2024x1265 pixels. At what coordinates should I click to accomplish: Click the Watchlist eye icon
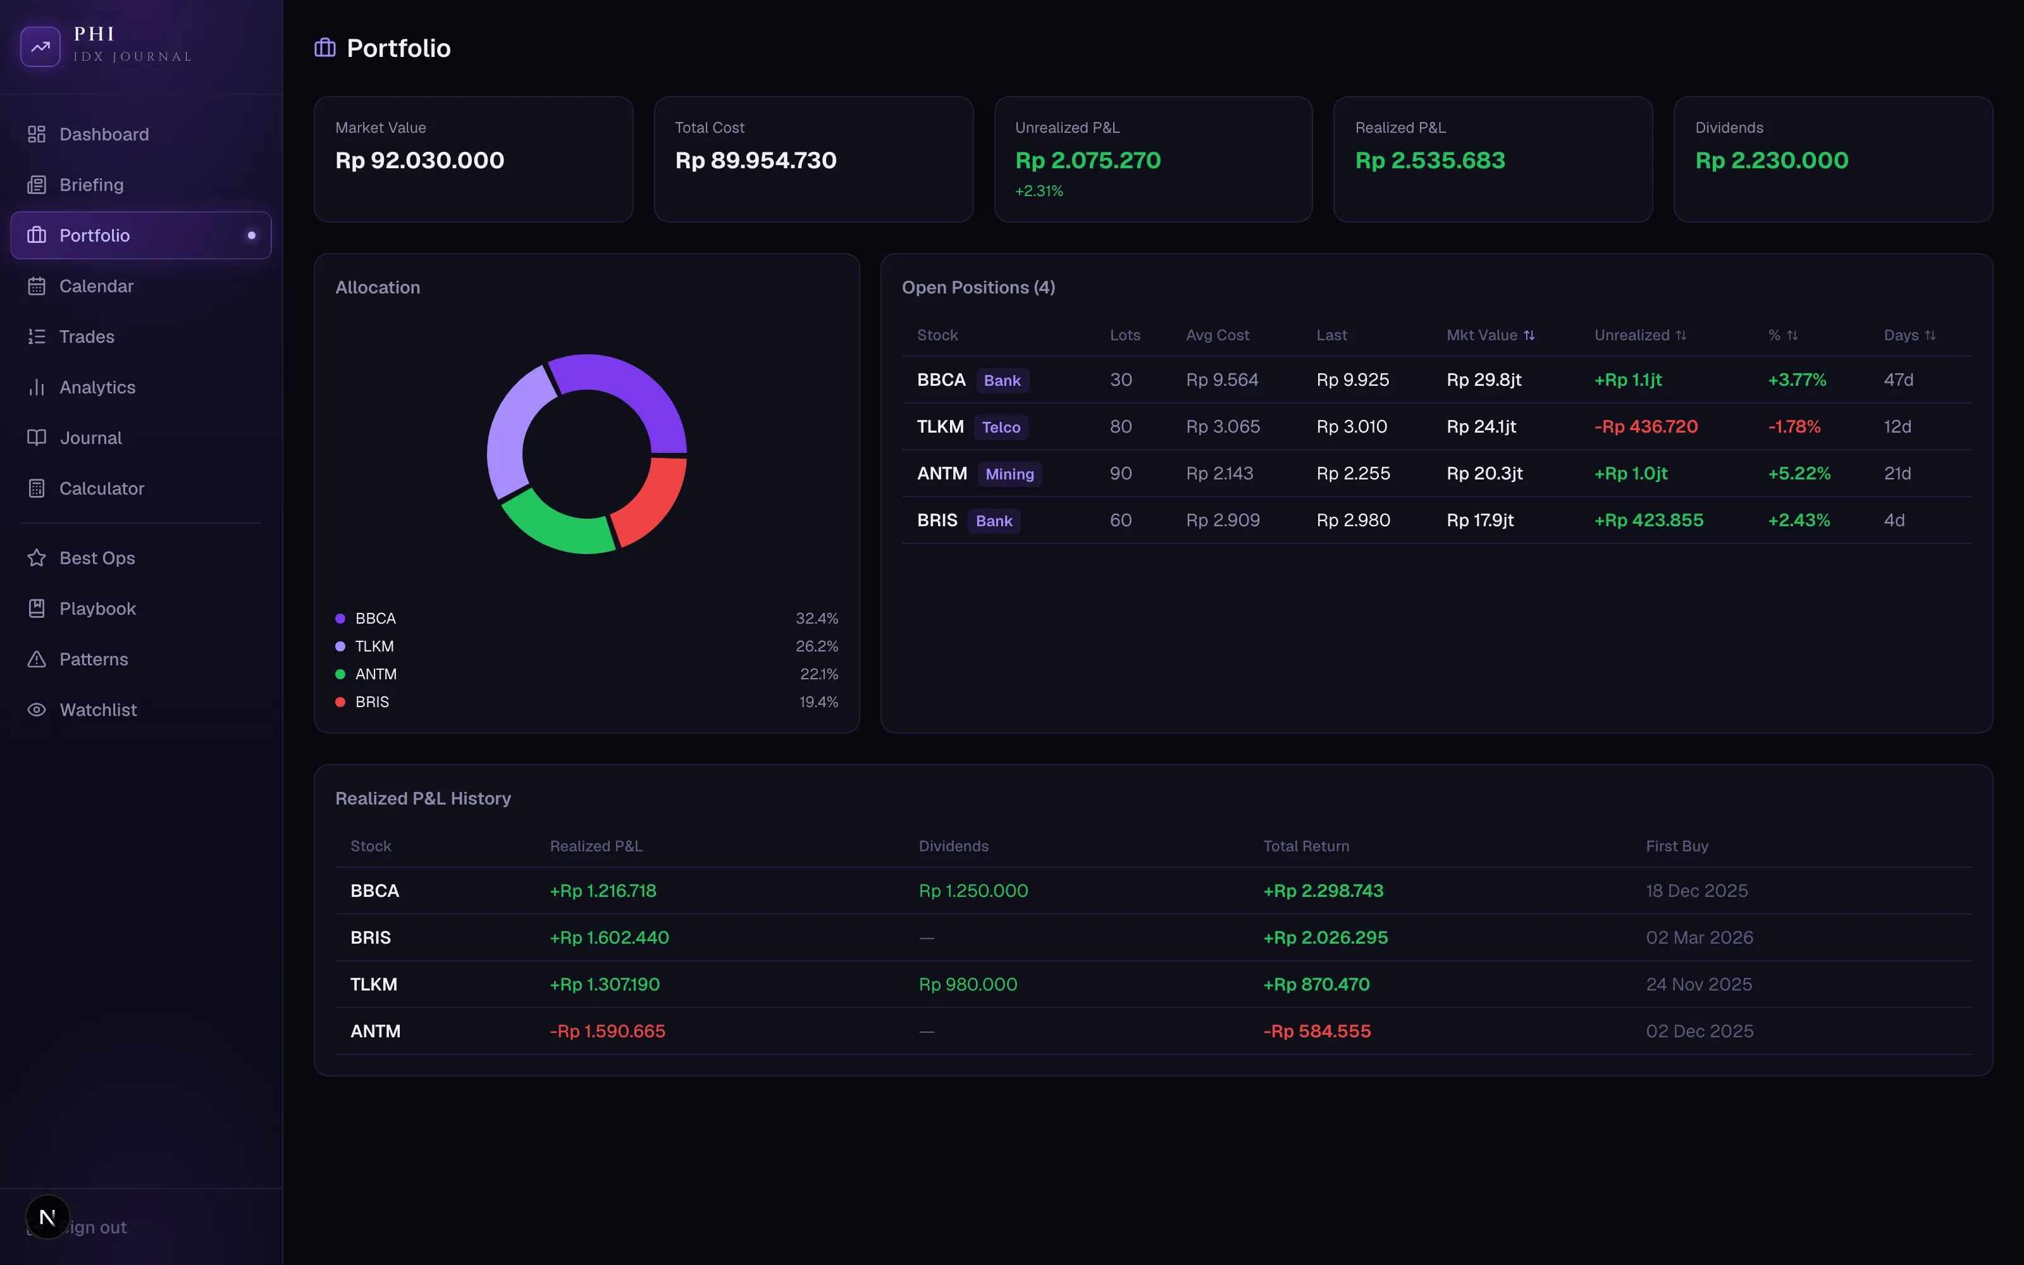click(36, 710)
